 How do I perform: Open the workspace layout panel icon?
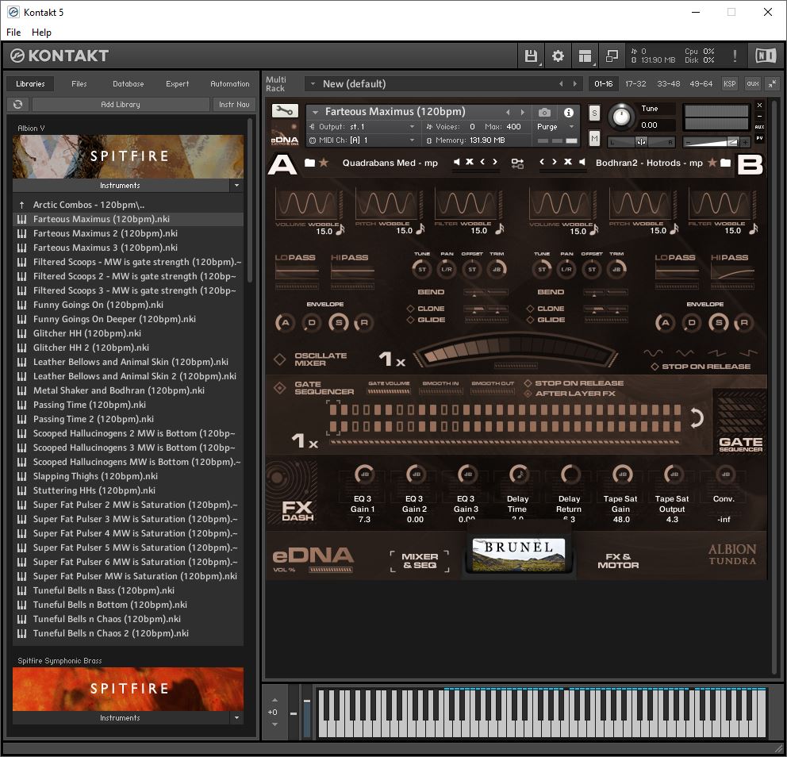(x=585, y=56)
